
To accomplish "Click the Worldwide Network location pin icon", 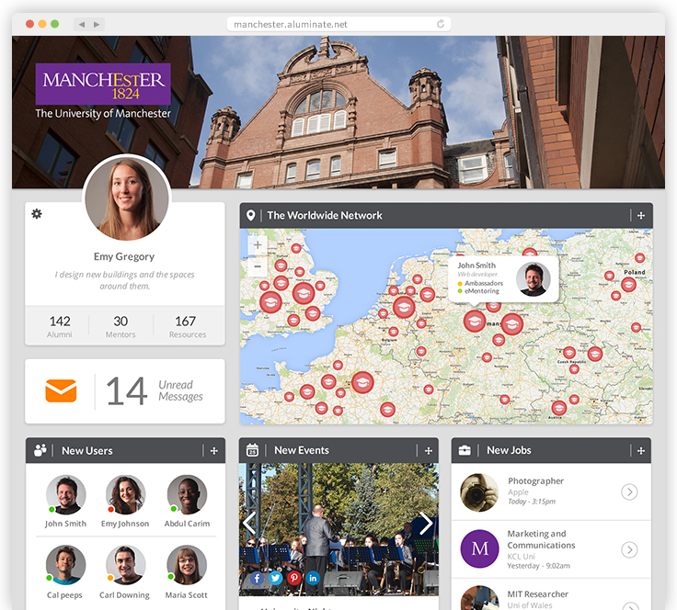I will pos(250,215).
